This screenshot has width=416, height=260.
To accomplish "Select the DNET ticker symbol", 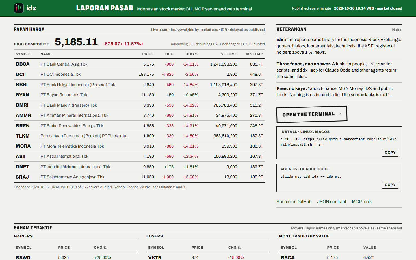I will (x=23, y=167).
